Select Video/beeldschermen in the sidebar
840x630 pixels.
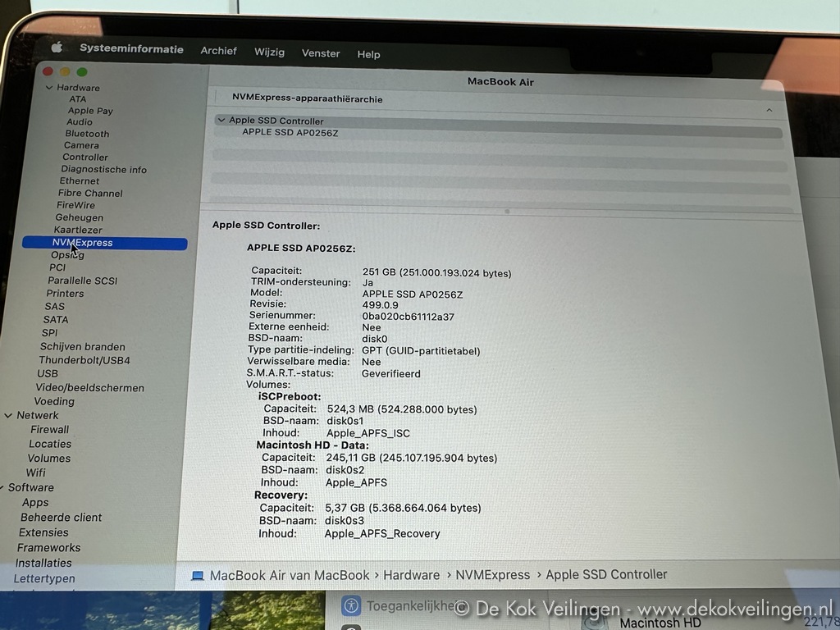90,388
